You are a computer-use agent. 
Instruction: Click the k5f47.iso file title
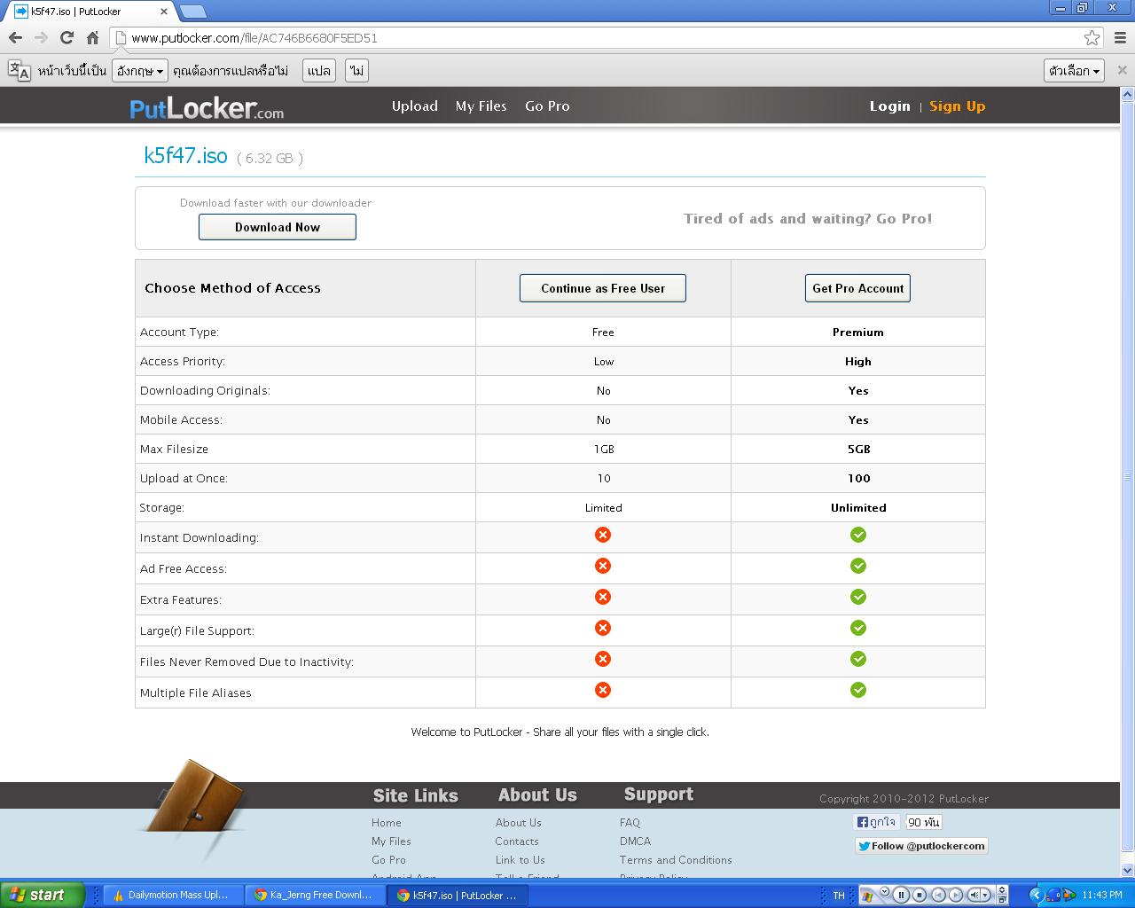pos(185,155)
